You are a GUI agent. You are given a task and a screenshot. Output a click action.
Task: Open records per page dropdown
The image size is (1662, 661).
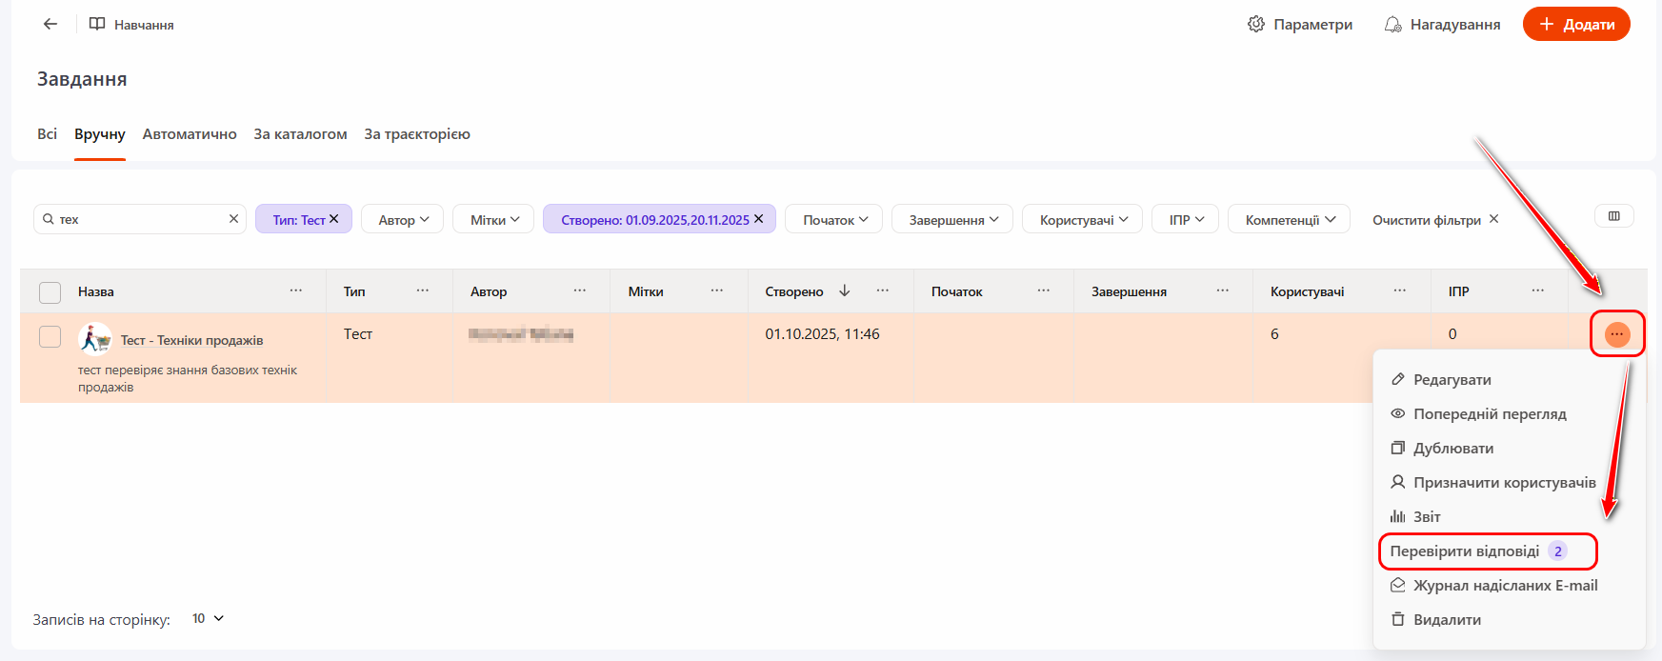coord(208,619)
